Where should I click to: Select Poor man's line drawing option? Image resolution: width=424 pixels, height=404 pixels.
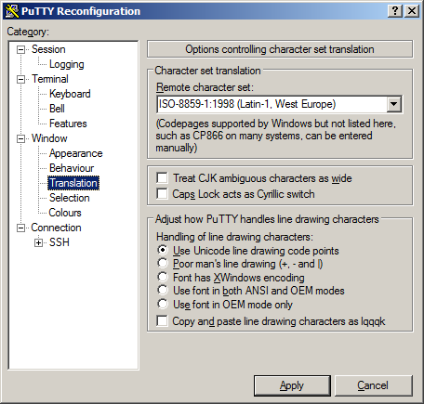click(163, 264)
